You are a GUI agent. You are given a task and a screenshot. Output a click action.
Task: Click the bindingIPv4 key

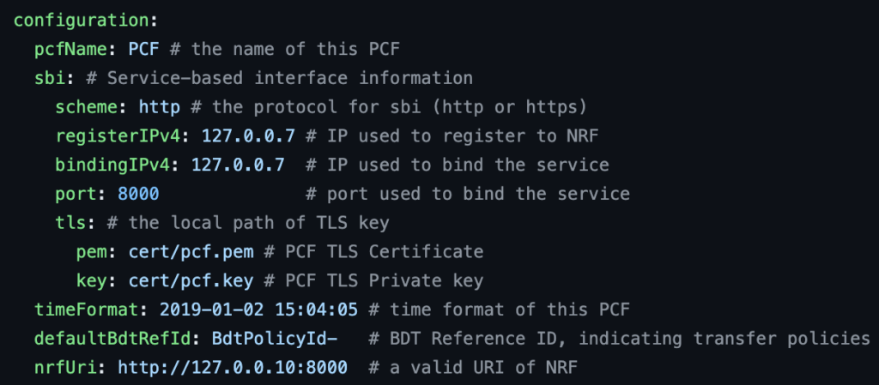pos(112,165)
